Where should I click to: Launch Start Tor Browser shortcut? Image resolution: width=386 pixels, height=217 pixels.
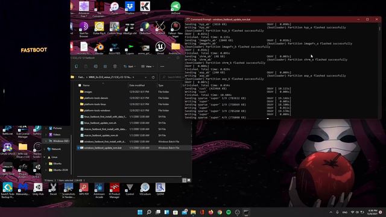(x=84, y=29)
